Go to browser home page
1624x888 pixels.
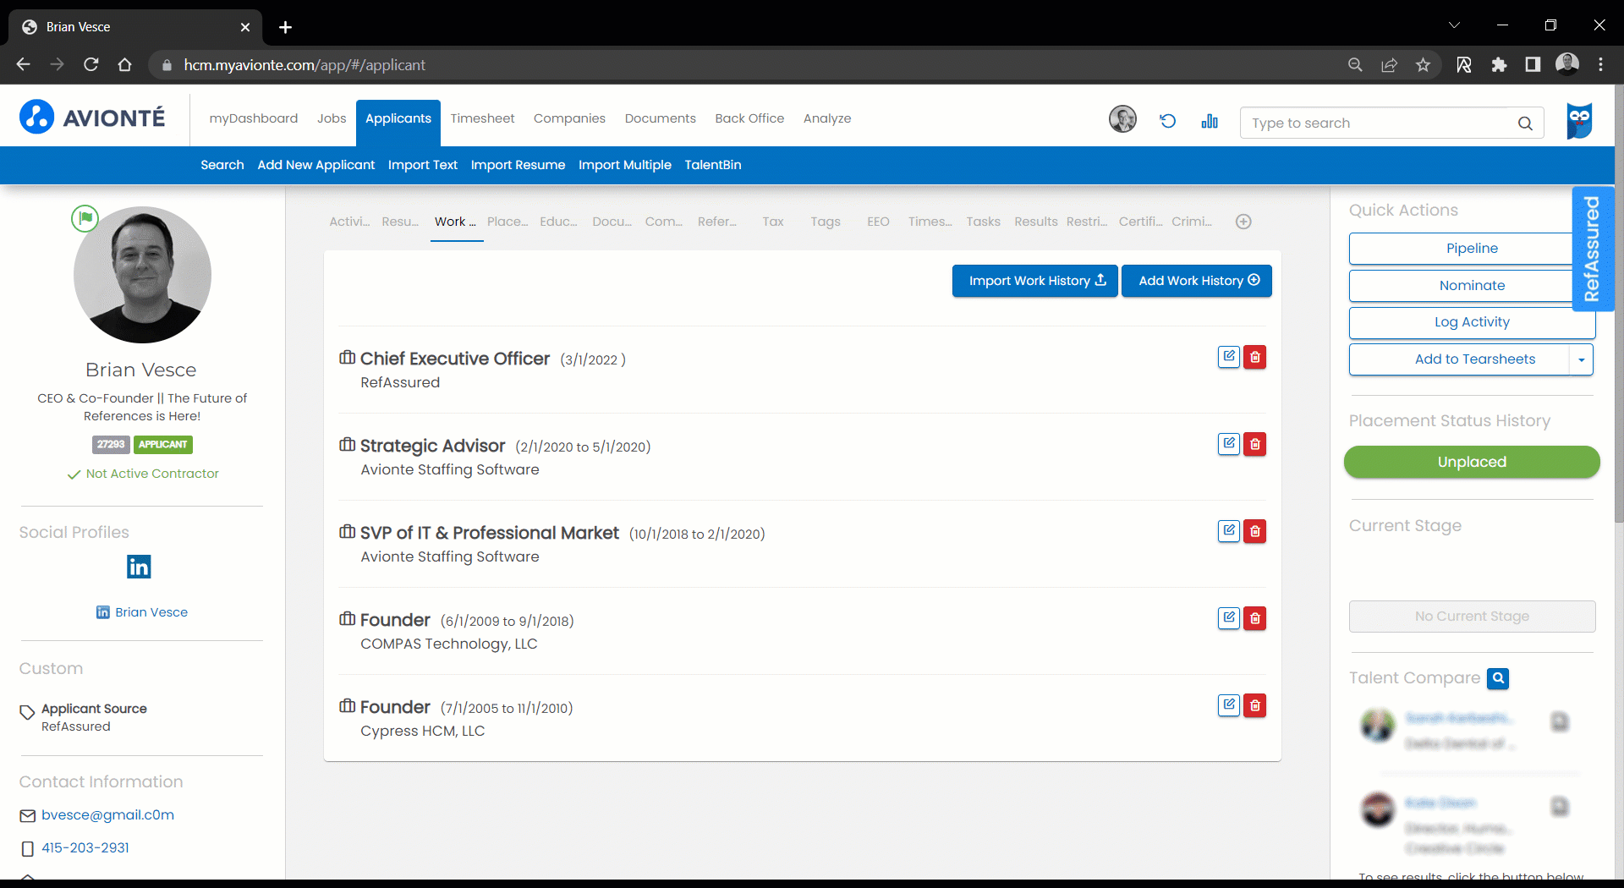124,65
